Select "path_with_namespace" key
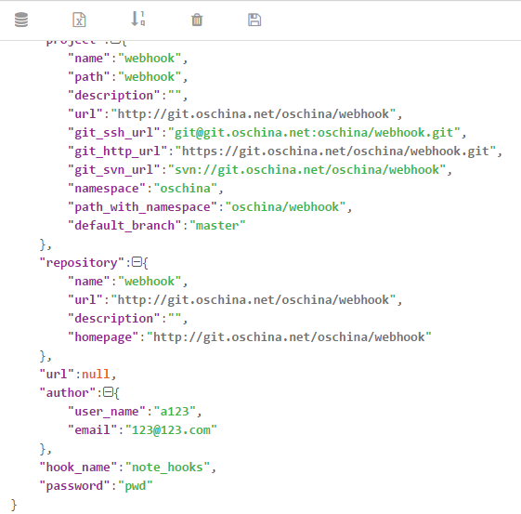This screenshot has height=514, width=521. click(142, 207)
